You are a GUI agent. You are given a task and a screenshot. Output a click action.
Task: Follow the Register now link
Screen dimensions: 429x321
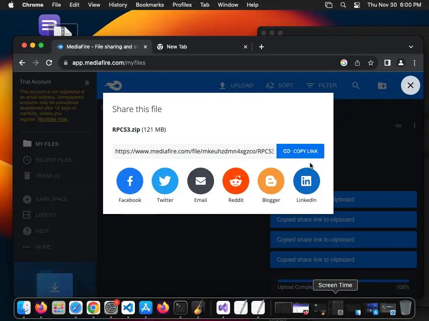tap(53, 119)
